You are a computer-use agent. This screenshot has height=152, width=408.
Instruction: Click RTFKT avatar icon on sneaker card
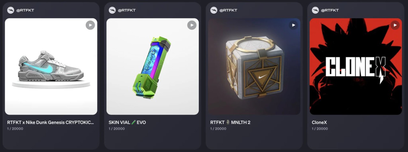(11, 10)
